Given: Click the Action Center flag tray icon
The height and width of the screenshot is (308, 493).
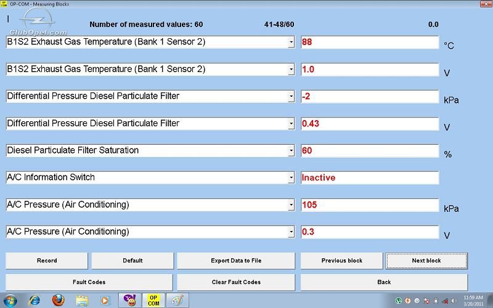Looking at the screenshot, I should click(x=426, y=301).
